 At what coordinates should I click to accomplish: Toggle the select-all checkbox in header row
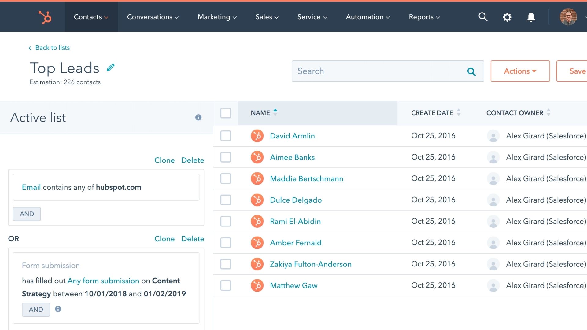pos(226,113)
